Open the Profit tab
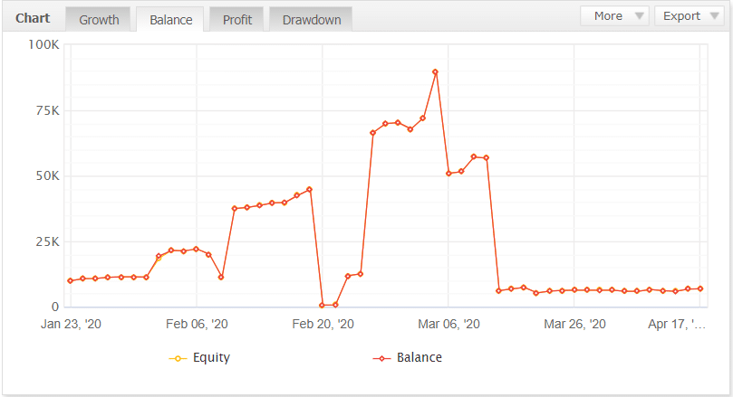Image resolution: width=733 pixels, height=397 pixels. tap(236, 19)
